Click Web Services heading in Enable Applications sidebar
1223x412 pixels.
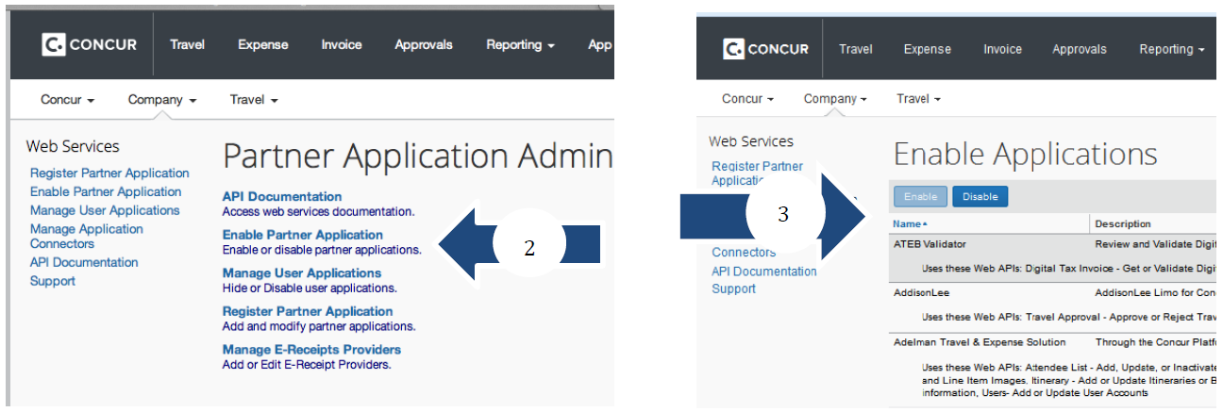pyautogui.click(x=751, y=141)
